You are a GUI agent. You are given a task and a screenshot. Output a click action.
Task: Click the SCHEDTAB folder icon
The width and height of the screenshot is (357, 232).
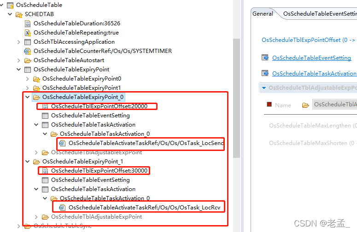pos(19,15)
